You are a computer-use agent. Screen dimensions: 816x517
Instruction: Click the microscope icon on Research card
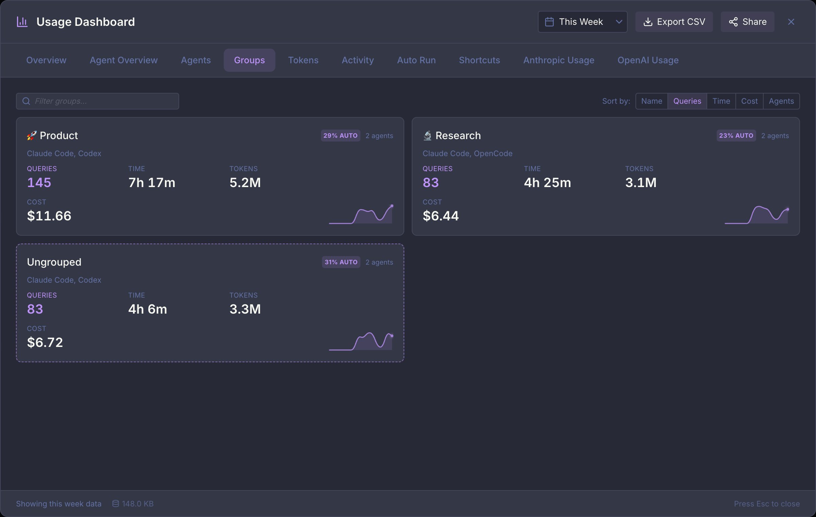click(427, 135)
